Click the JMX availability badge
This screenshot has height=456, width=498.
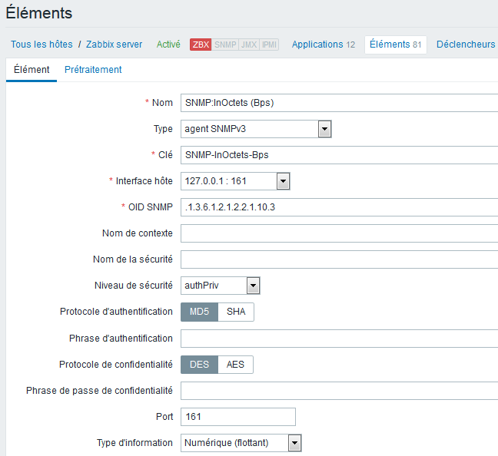[249, 45]
